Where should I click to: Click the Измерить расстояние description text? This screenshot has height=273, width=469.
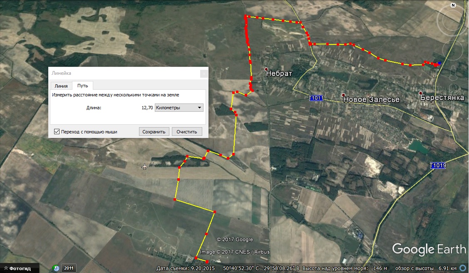(x=115, y=95)
